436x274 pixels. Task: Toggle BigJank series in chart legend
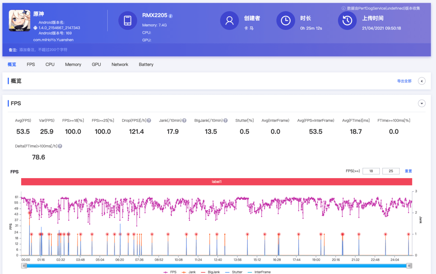(x=211, y=272)
